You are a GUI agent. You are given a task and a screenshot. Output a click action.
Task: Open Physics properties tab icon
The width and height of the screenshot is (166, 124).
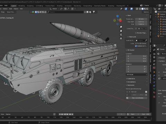154,82
